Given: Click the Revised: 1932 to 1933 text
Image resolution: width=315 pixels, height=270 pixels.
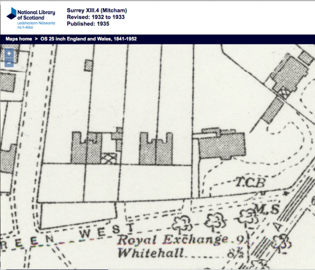Looking at the screenshot, I should click(x=95, y=17).
